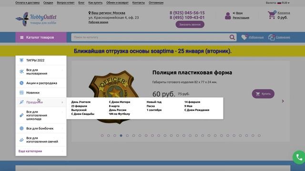Select the last slider dot
This screenshot has width=305, height=171.
click(259, 135)
